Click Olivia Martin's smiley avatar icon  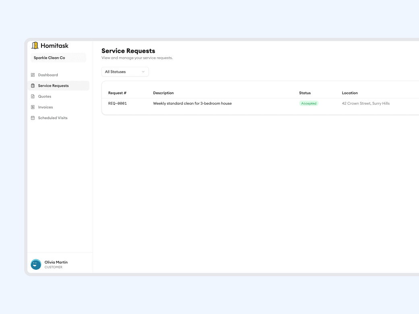click(x=35, y=264)
